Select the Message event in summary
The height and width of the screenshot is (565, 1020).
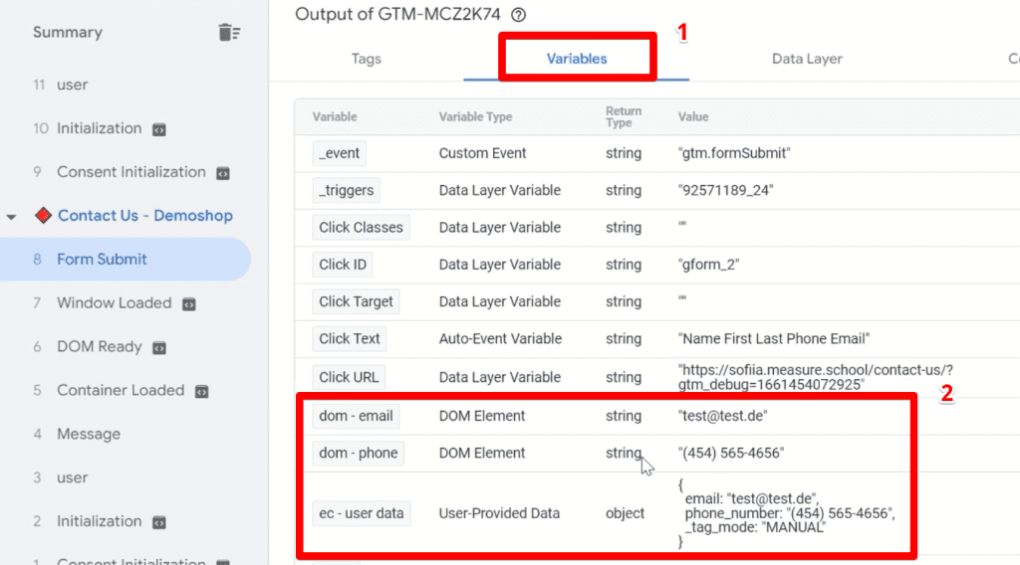[88, 435]
